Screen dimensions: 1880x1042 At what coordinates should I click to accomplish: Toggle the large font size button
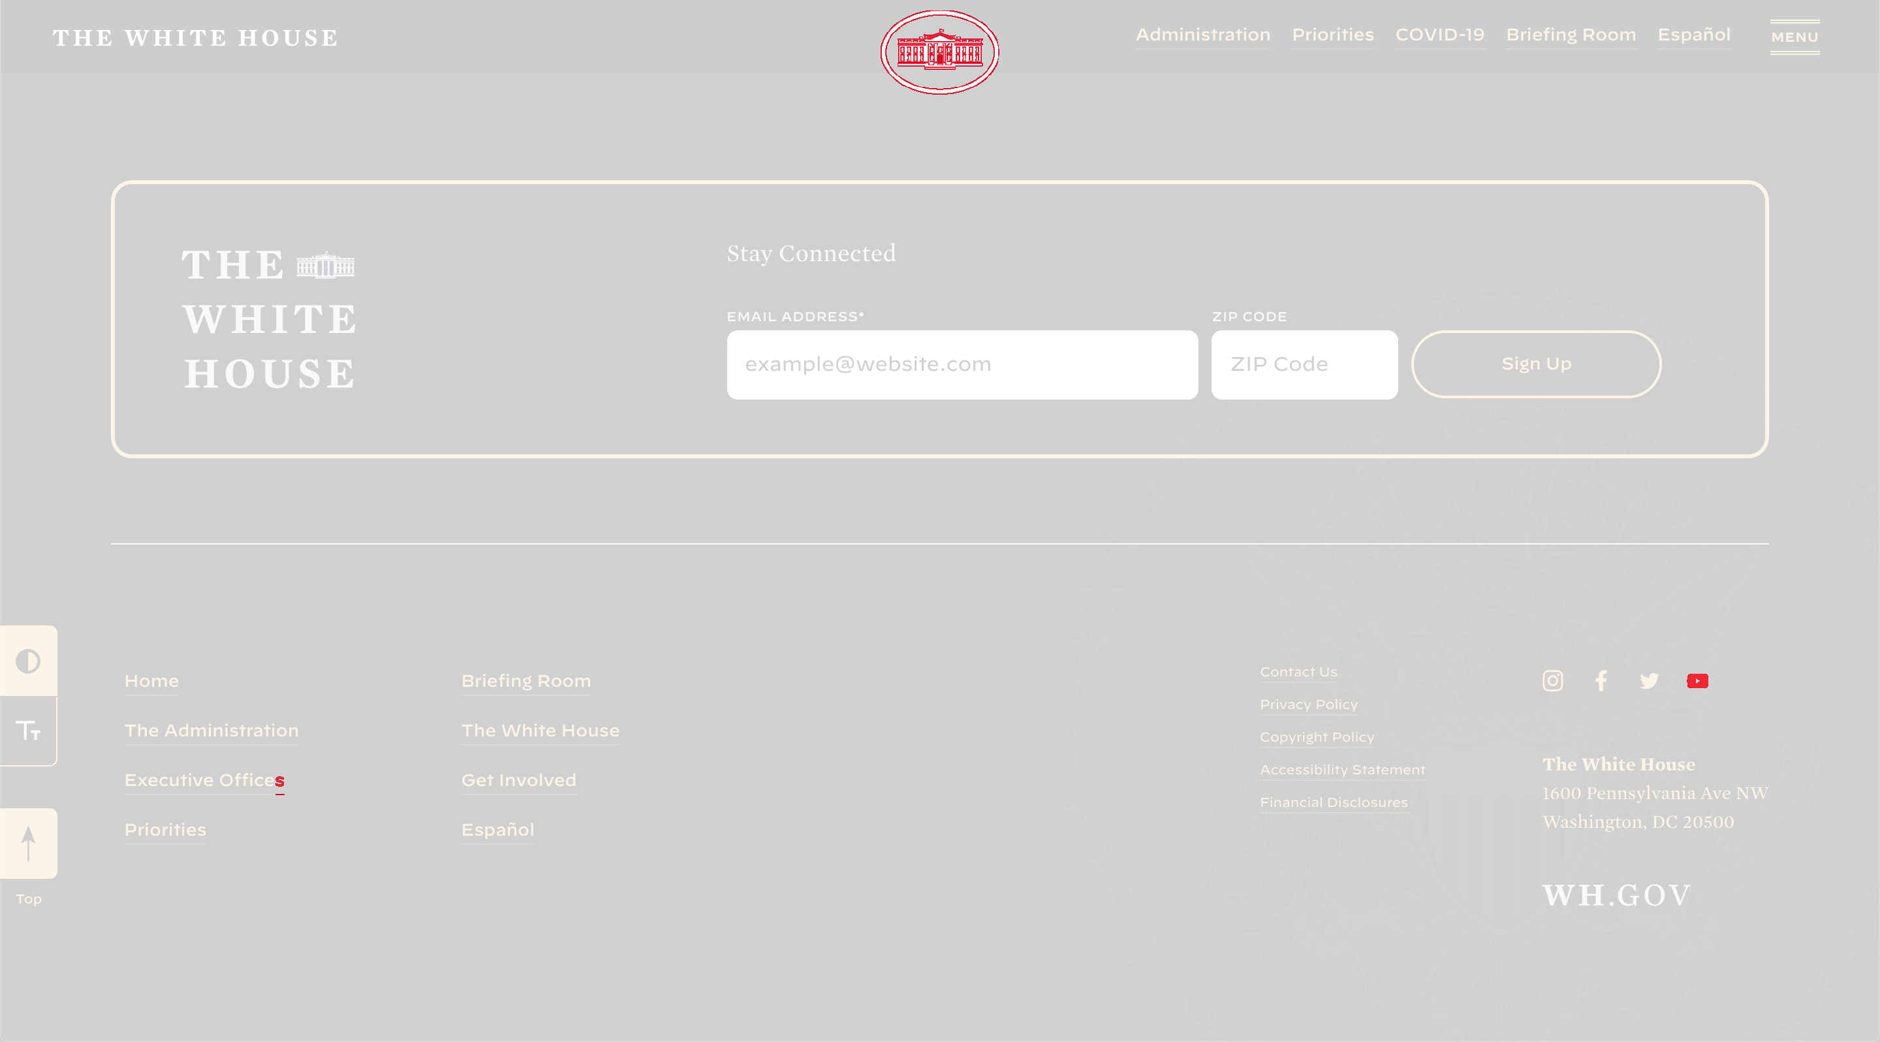(x=29, y=731)
